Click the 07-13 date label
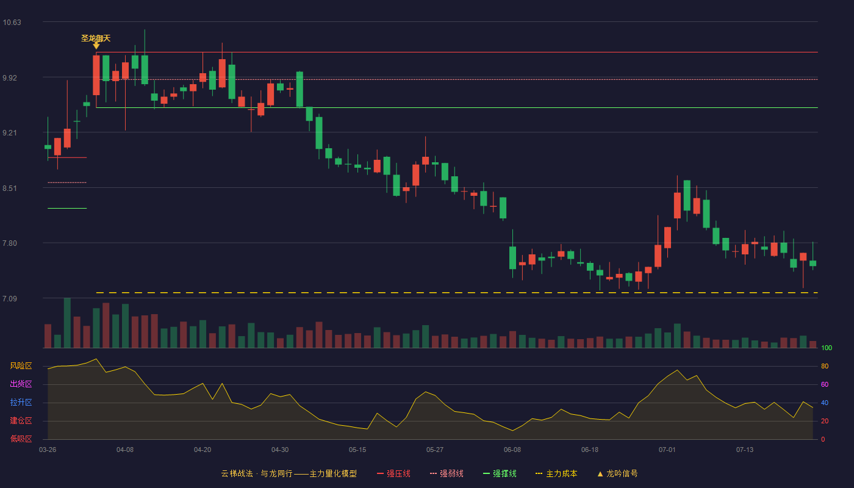This screenshot has width=854, height=488. pyautogui.click(x=745, y=450)
